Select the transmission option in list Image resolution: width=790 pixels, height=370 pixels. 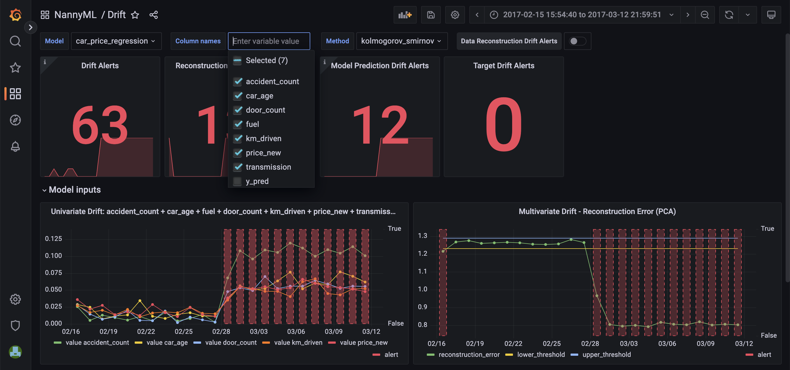pos(268,167)
